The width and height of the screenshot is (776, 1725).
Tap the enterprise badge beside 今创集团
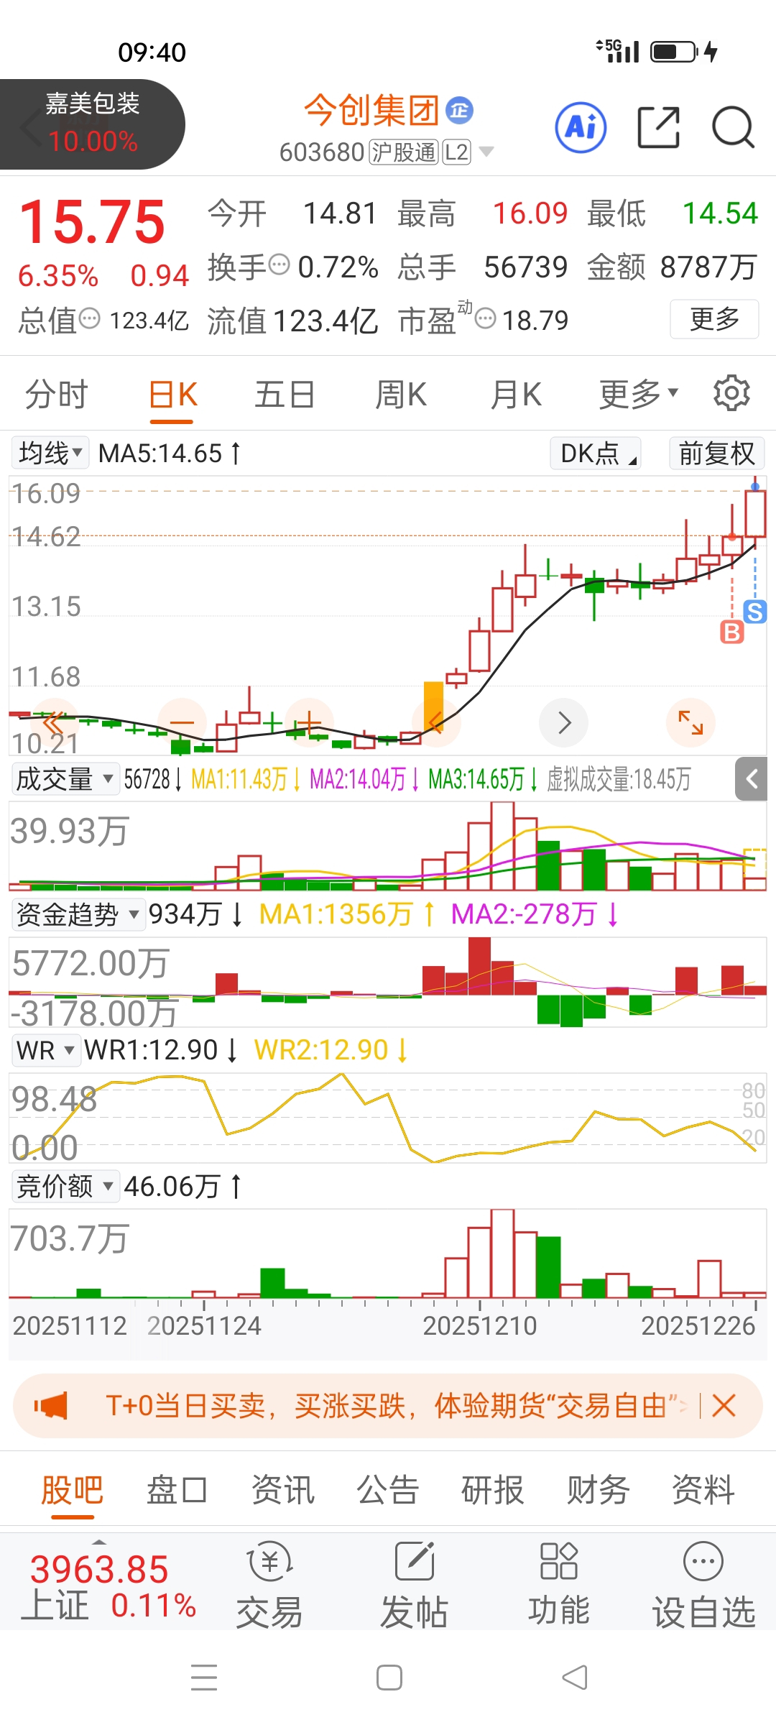[460, 110]
